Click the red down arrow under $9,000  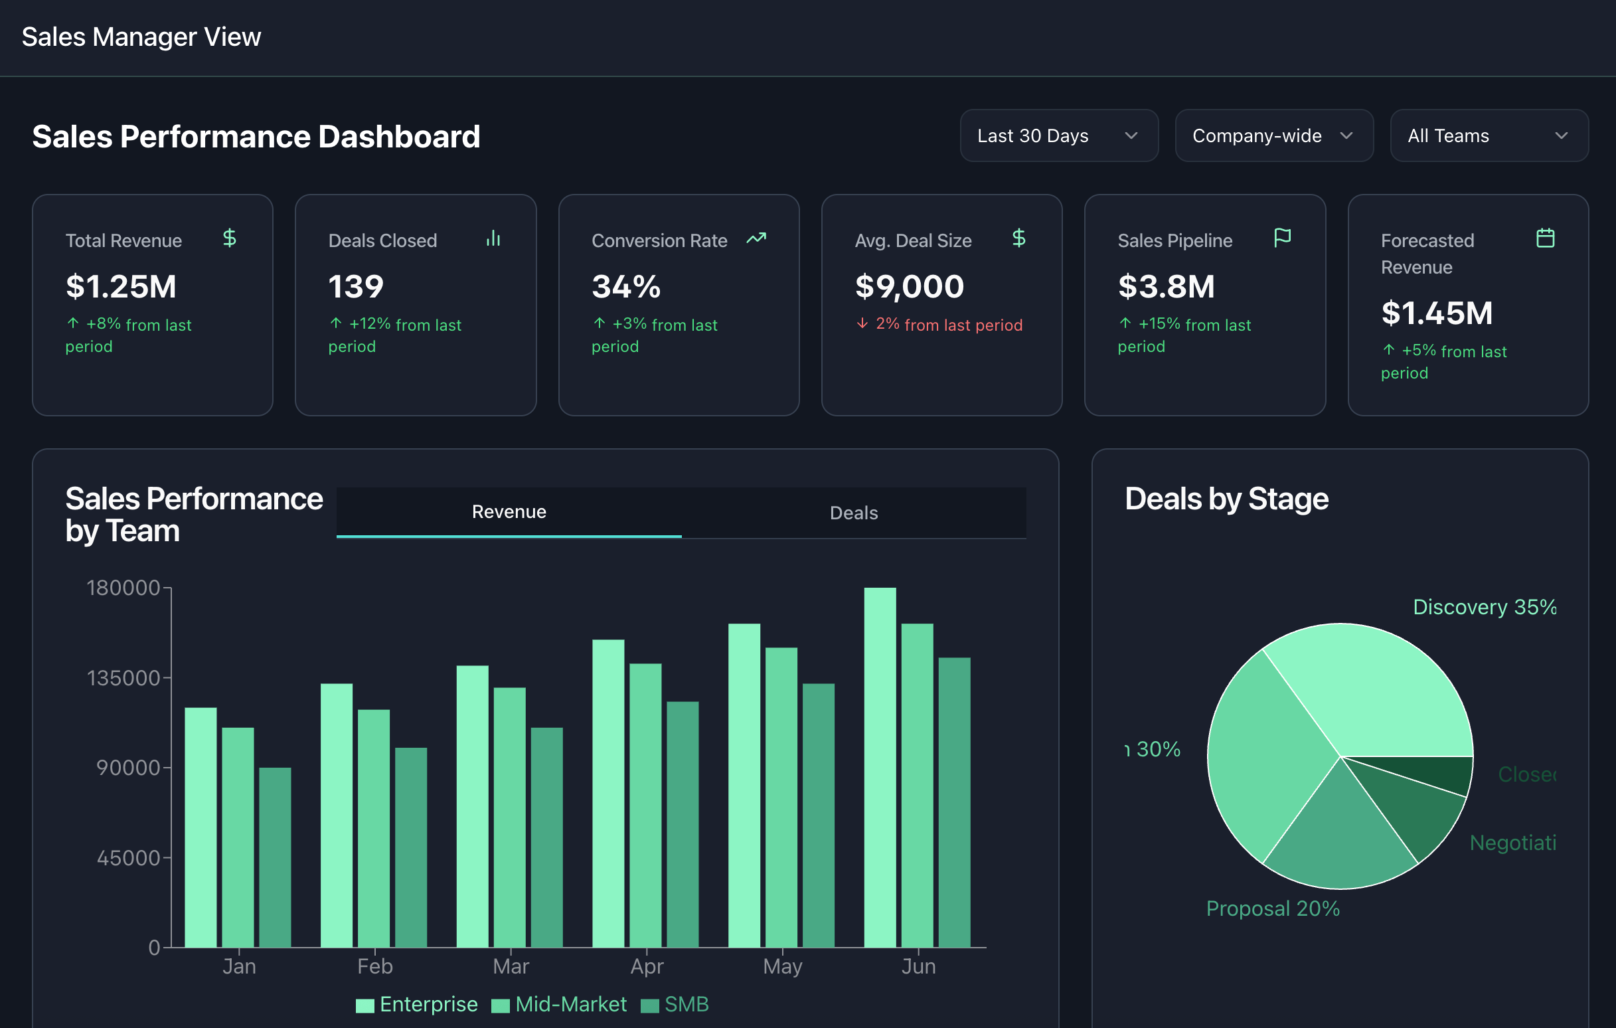(x=862, y=324)
